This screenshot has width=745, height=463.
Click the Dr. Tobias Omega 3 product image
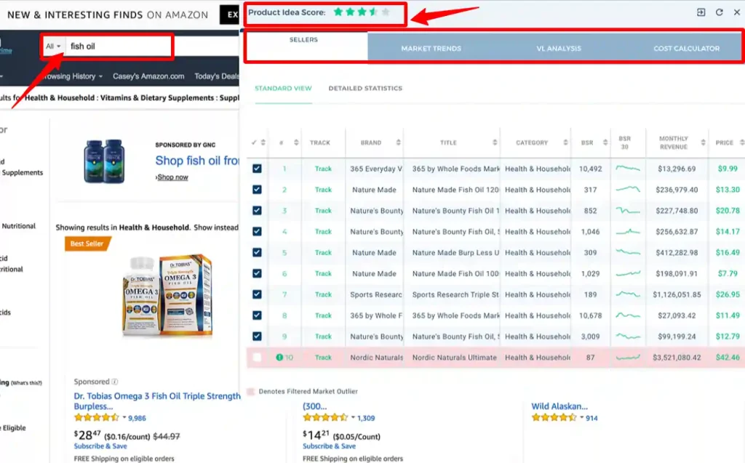pyautogui.click(x=168, y=295)
